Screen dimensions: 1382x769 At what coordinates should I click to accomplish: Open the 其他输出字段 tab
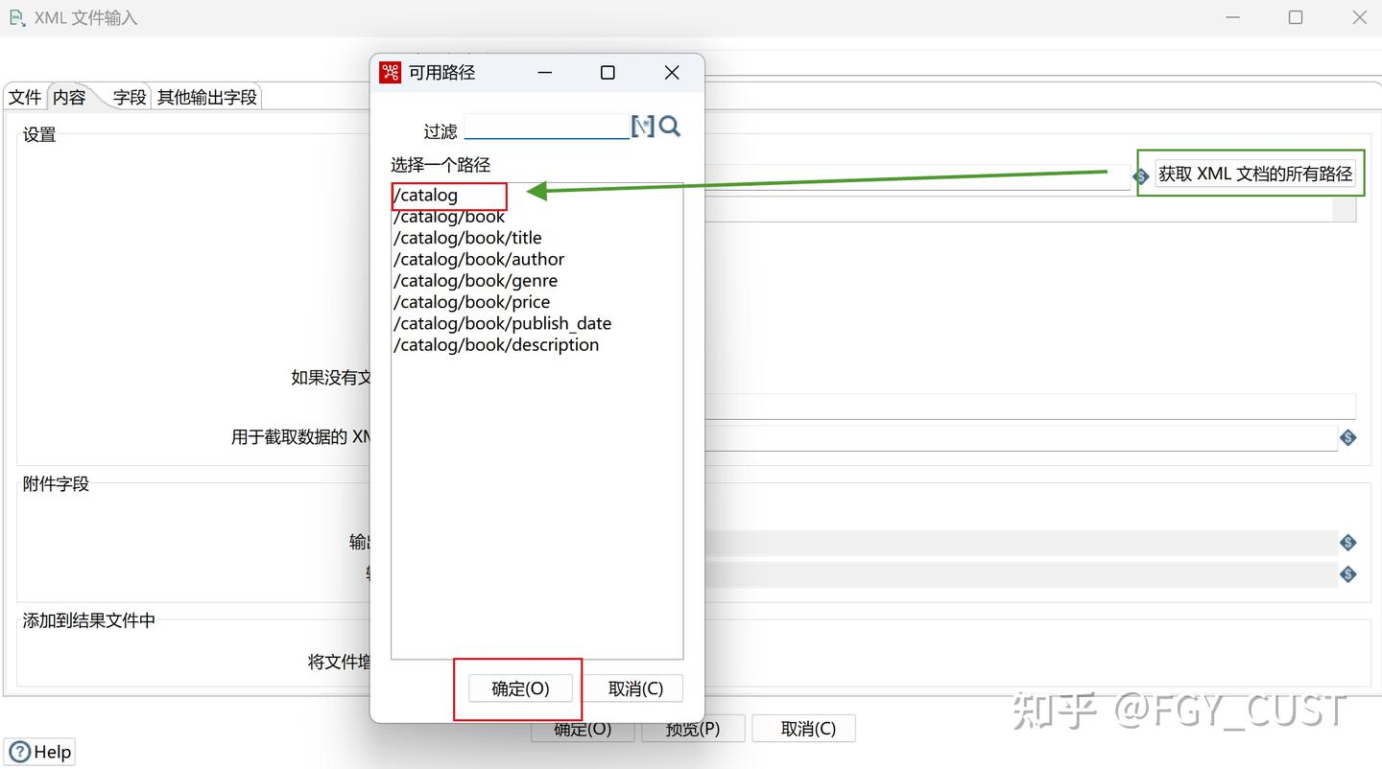click(x=206, y=96)
